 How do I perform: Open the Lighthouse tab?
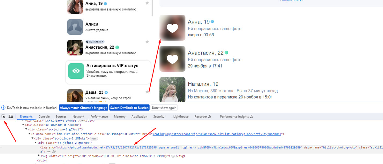click(181, 117)
